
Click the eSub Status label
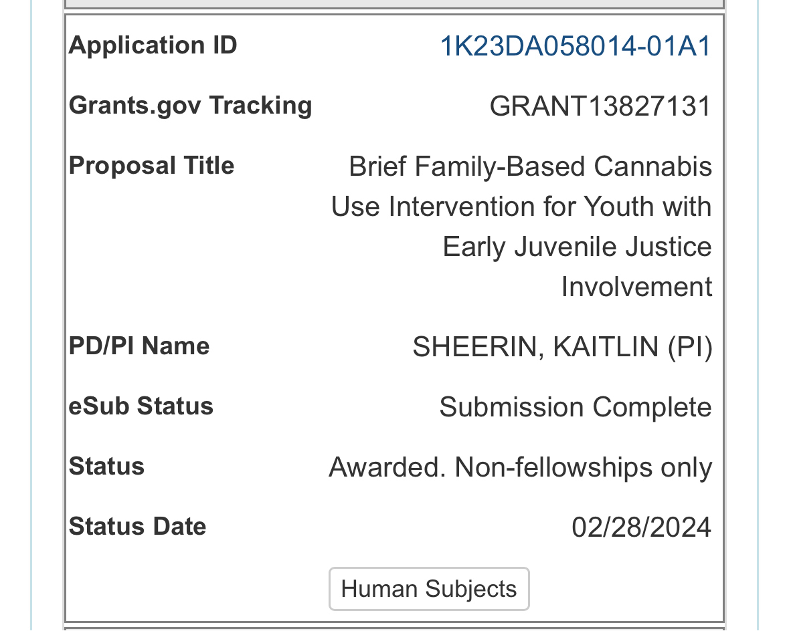tap(141, 406)
